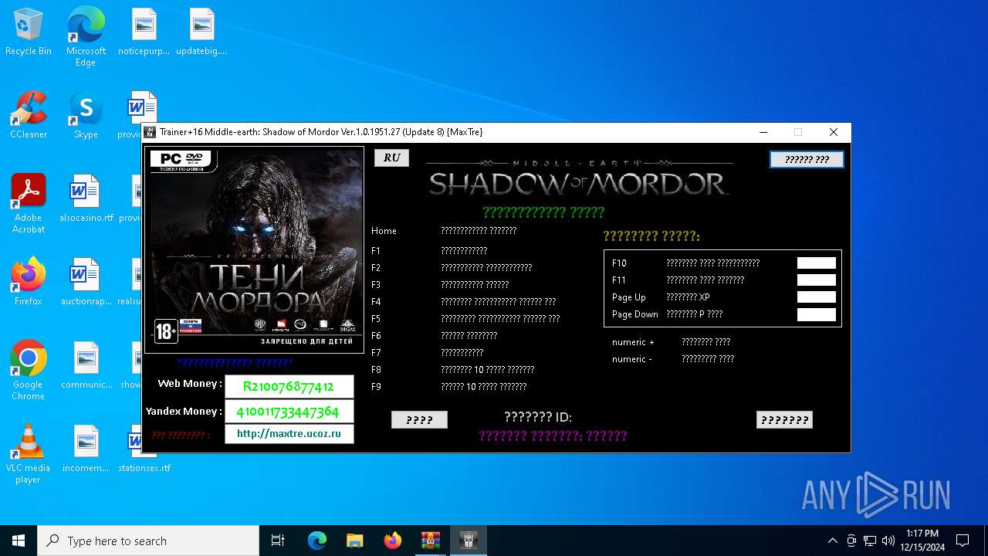Open the updatebig image file icon
Viewport: 988px width, 556px height.
[x=201, y=32]
